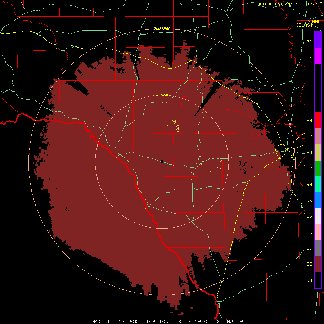Click the RA legend label text
This screenshot has width=324, height=324.
309,185
